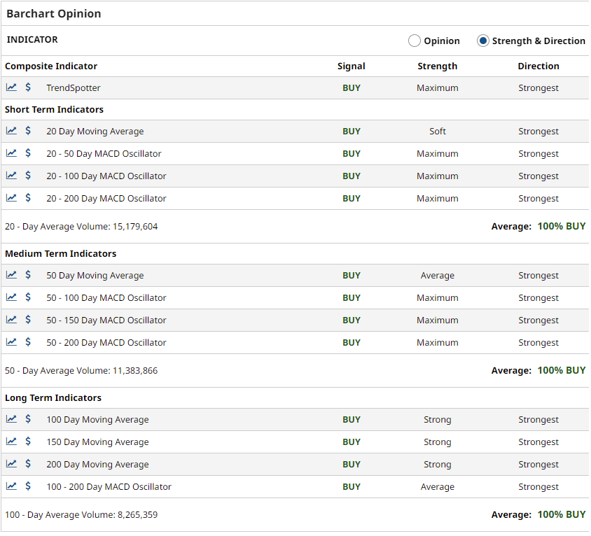
Task: Click dollar icon for 100 Day Moving Average
Action: (28, 419)
